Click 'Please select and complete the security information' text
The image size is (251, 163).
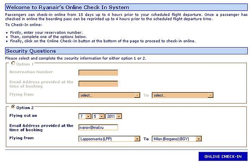(76, 58)
